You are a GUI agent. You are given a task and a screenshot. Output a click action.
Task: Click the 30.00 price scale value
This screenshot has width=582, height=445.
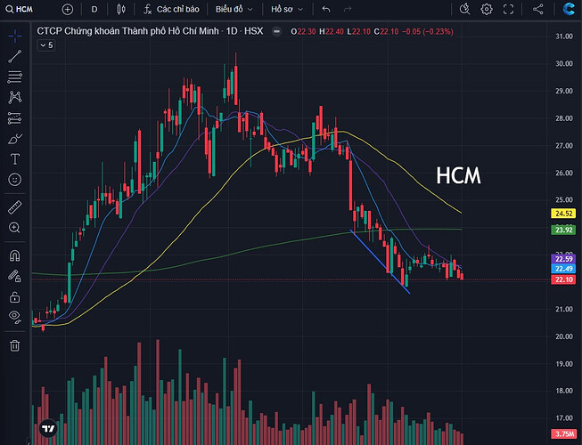[x=564, y=64]
